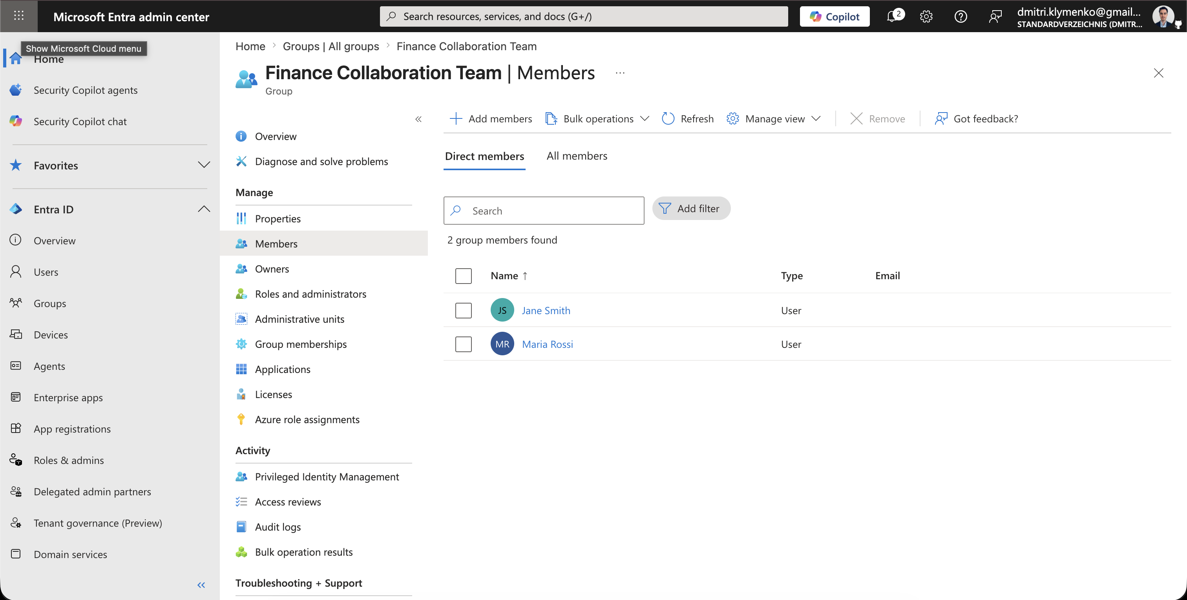Collapse the group resource menu panel

click(x=418, y=119)
